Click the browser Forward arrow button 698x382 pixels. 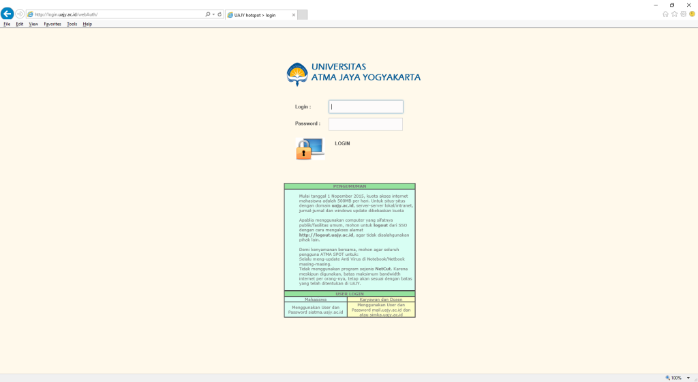click(20, 14)
